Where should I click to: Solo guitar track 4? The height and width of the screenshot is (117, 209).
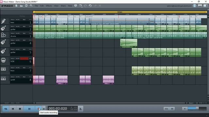pyautogui.click(x=12, y=40)
